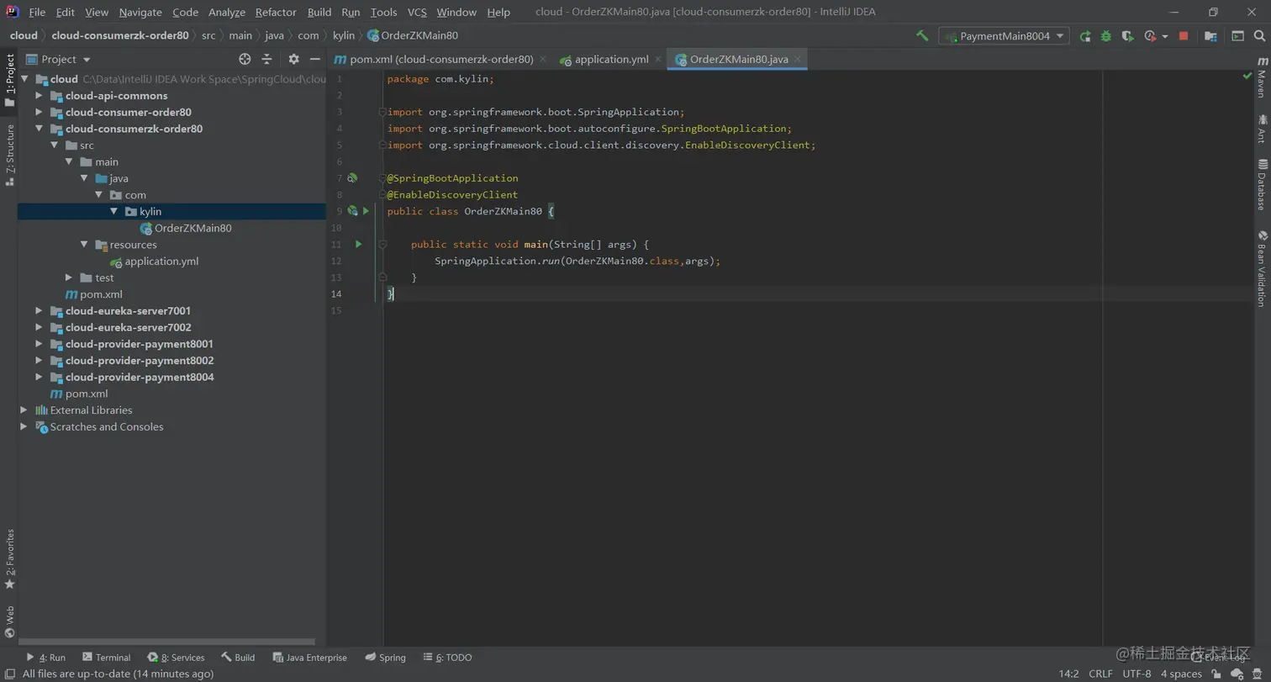Click the Collapse All icon in Project panel
The height and width of the screenshot is (682, 1271).
click(x=266, y=59)
